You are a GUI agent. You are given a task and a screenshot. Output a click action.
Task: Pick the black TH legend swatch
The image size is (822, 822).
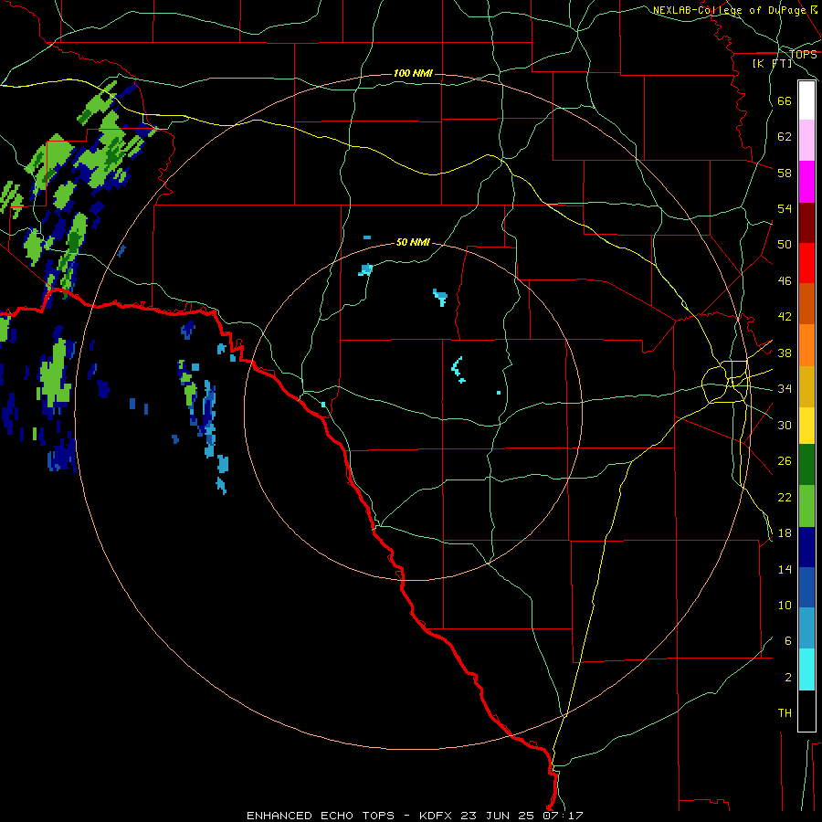(806, 711)
